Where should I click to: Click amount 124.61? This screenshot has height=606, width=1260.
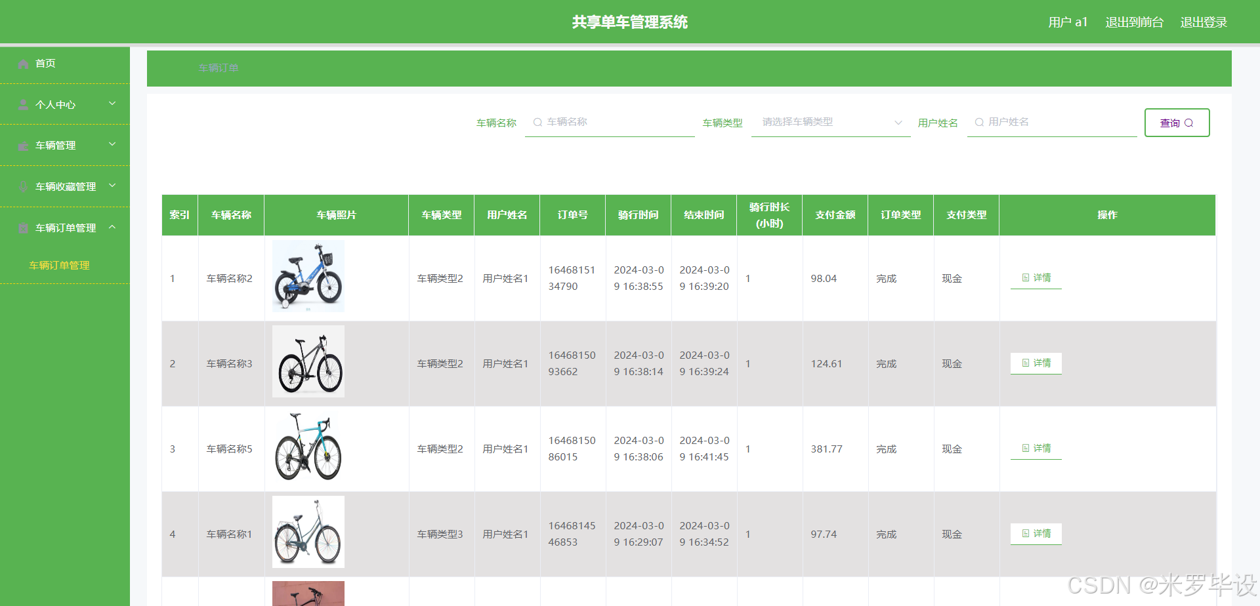click(826, 364)
